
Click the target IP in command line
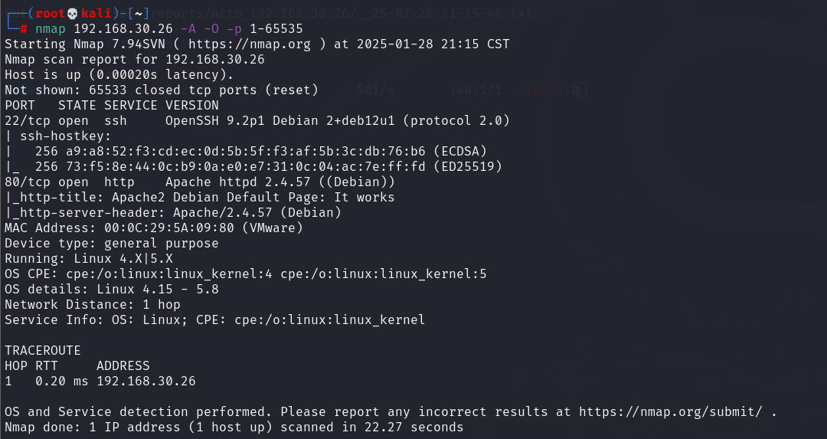point(123,29)
